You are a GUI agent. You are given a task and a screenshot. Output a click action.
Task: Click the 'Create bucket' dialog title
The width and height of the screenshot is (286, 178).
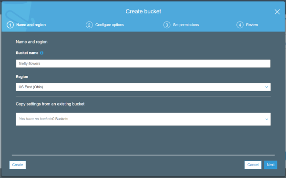pos(143,11)
